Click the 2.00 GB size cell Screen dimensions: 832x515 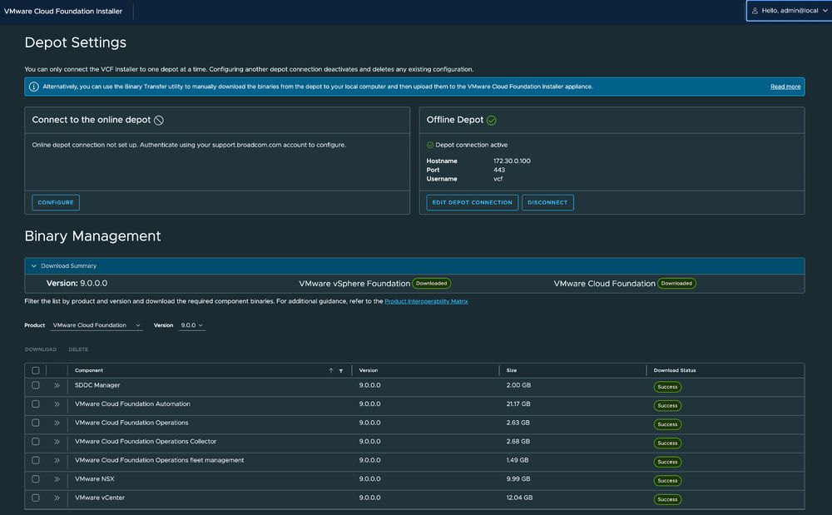[518, 385]
